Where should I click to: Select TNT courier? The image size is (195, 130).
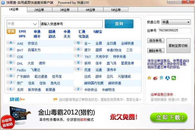88,57
